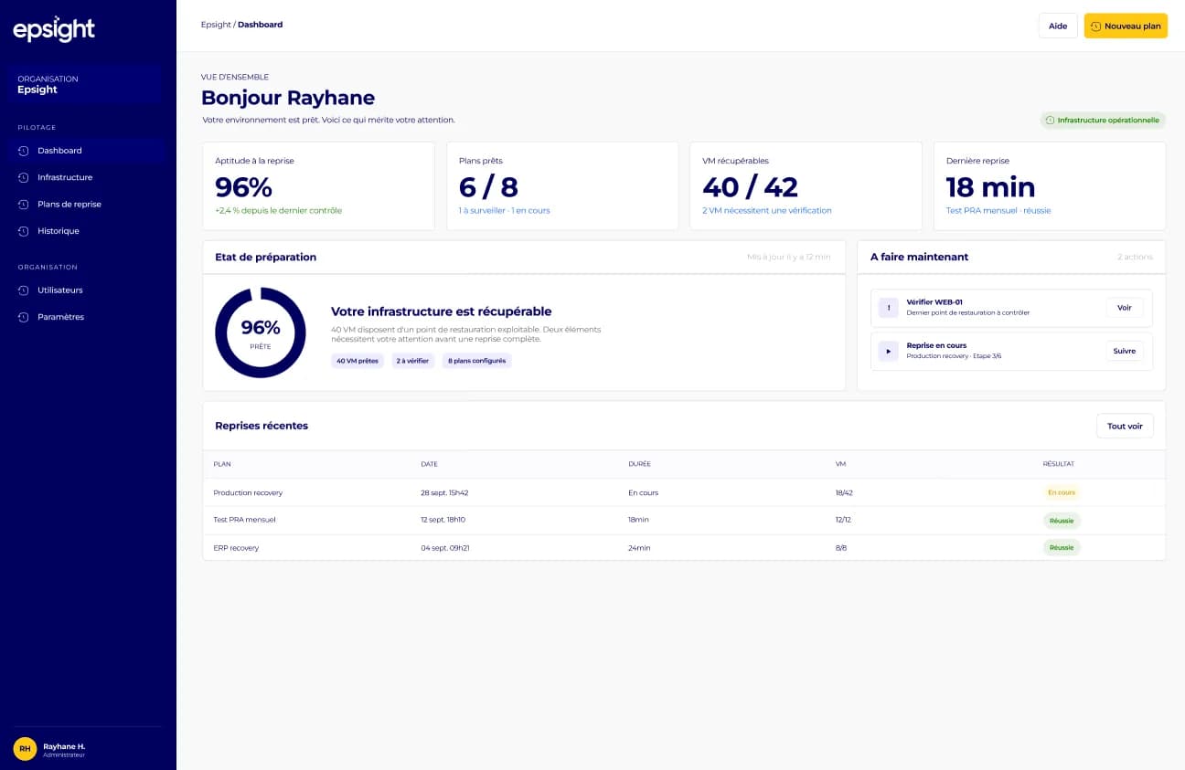The height and width of the screenshot is (770, 1185).
Task: Click the Epsight breadcrumb link
Action: 216,25
